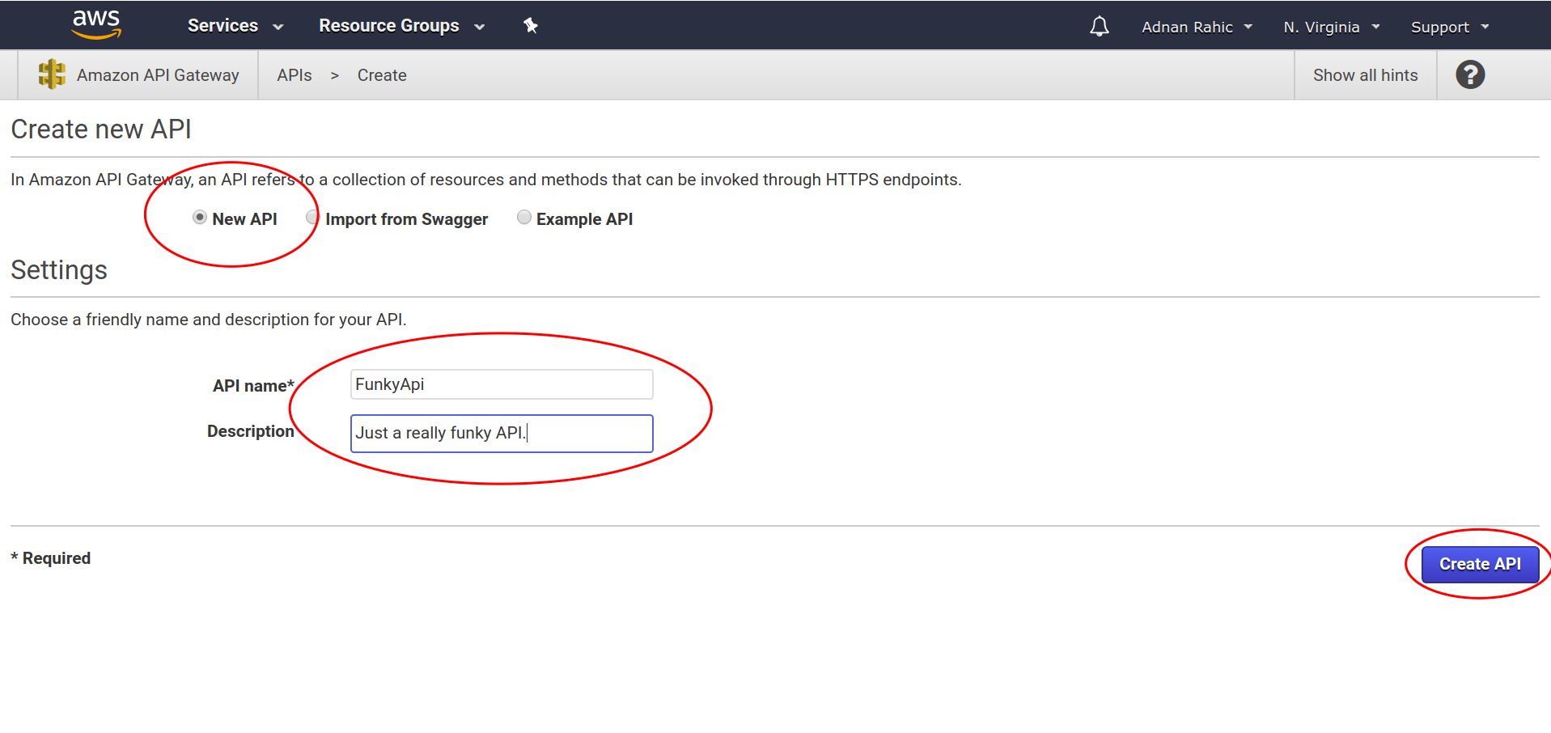The height and width of the screenshot is (733, 1551).
Task: Open the Adnan Rahic account dropdown
Action: coord(1197,27)
